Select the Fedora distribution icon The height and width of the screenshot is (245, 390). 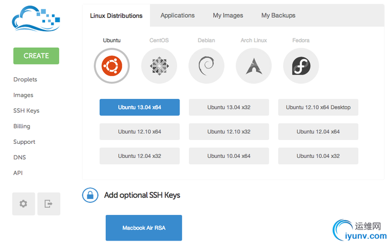coord(301,66)
